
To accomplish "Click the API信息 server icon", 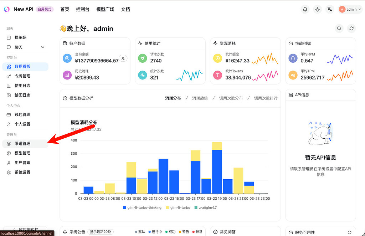I will click(291, 95).
